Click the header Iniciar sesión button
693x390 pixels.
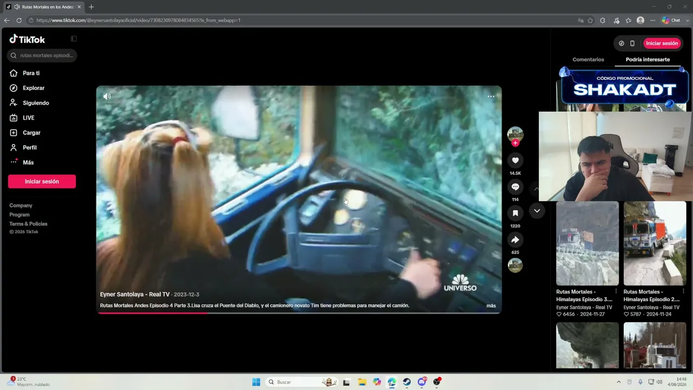(x=662, y=43)
